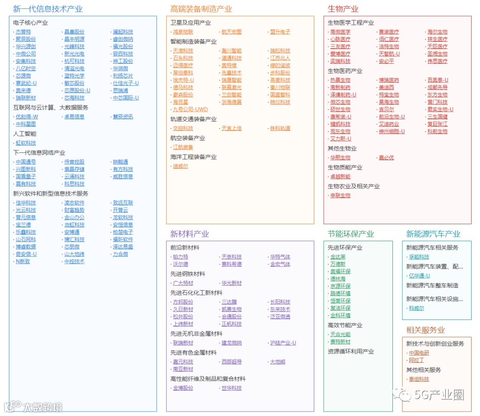The image size is (480, 416).
Task: Select the 芯原股份-U link
Action: (77, 91)
